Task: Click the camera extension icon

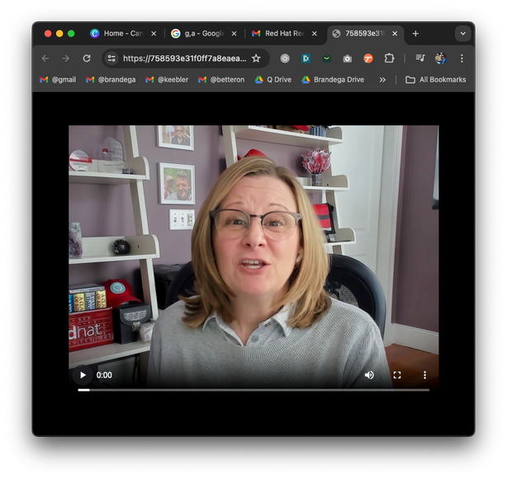Action: (x=347, y=59)
